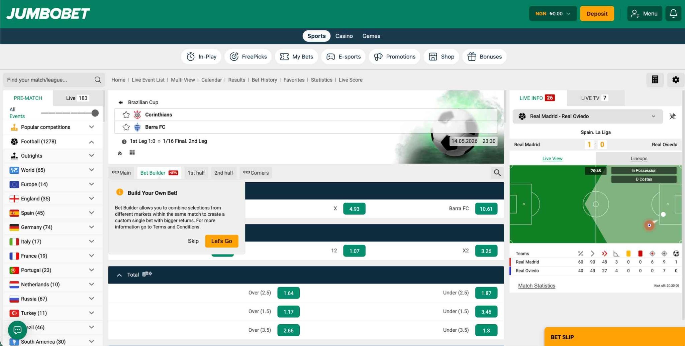The height and width of the screenshot is (346, 685).
Task: Collapse all markets with double-chevron icon
Action: click(120, 153)
